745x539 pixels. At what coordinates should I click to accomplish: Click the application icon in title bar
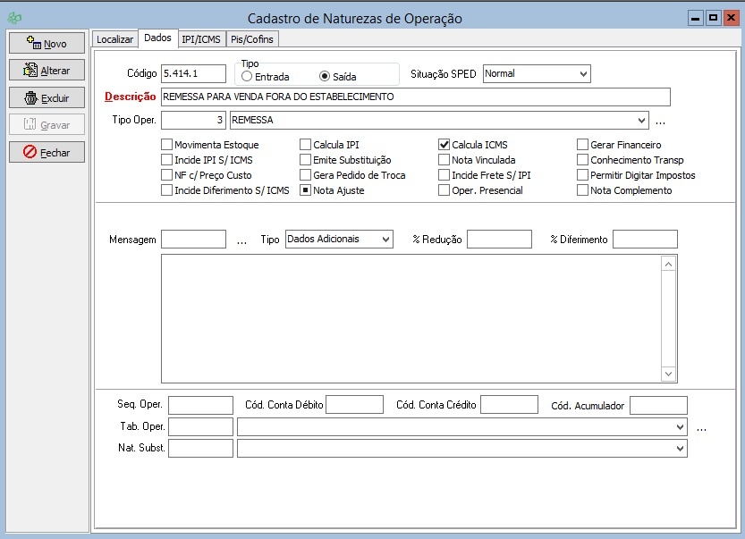tap(14, 18)
